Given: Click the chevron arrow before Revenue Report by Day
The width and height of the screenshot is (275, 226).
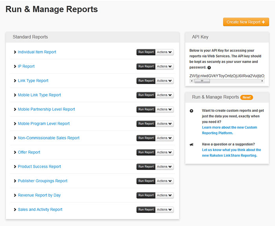Looking at the screenshot, I should pos(15,195).
